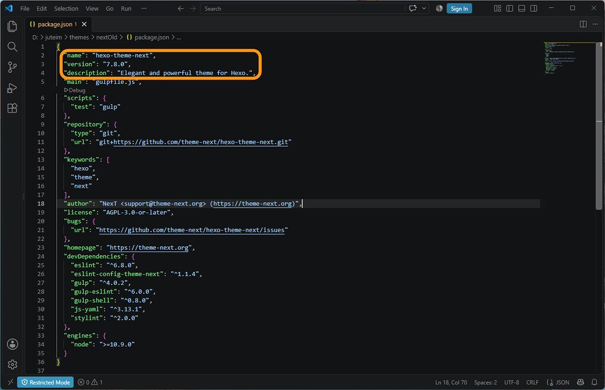Open the Run and Debug view
The height and width of the screenshot is (390, 605).
coord(12,88)
